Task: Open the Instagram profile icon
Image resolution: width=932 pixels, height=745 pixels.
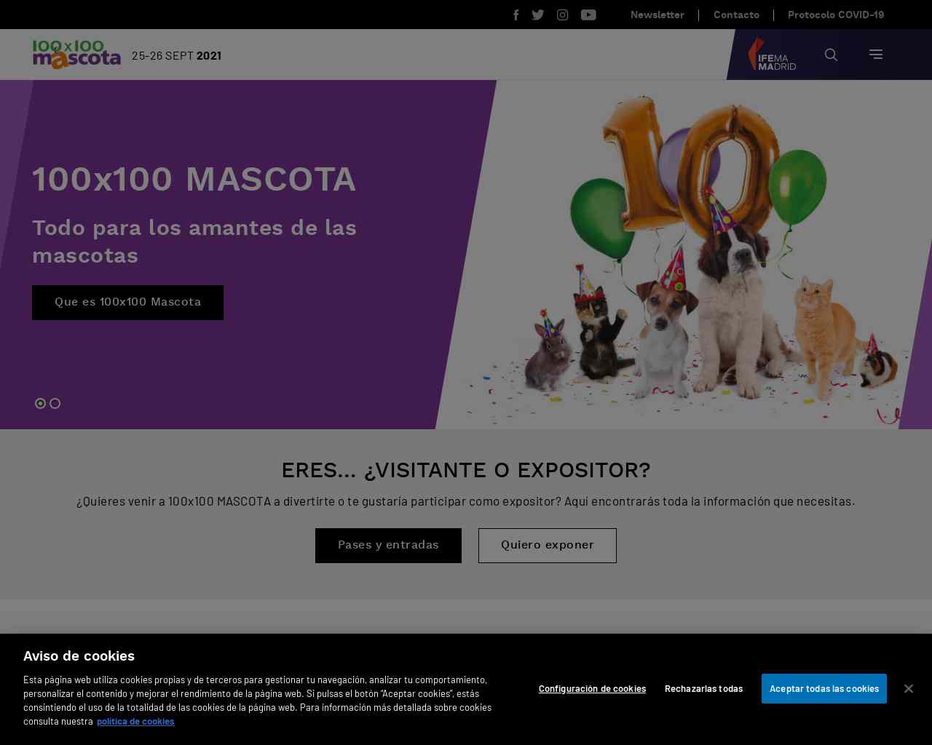Action: tap(562, 15)
